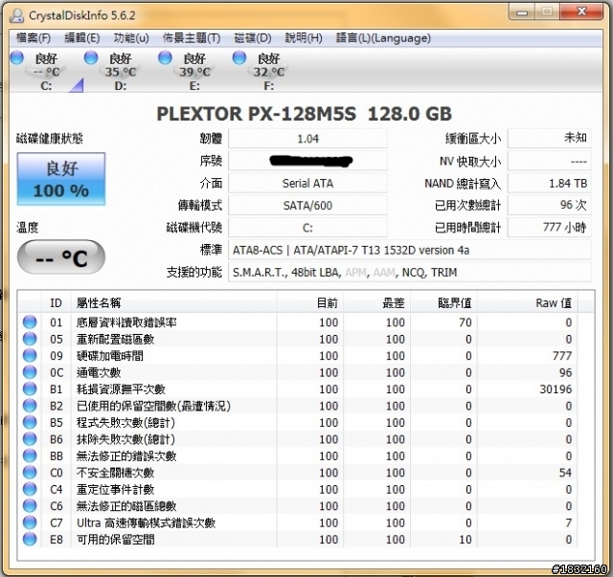Click the buffer size value 未知

click(549, 139)
